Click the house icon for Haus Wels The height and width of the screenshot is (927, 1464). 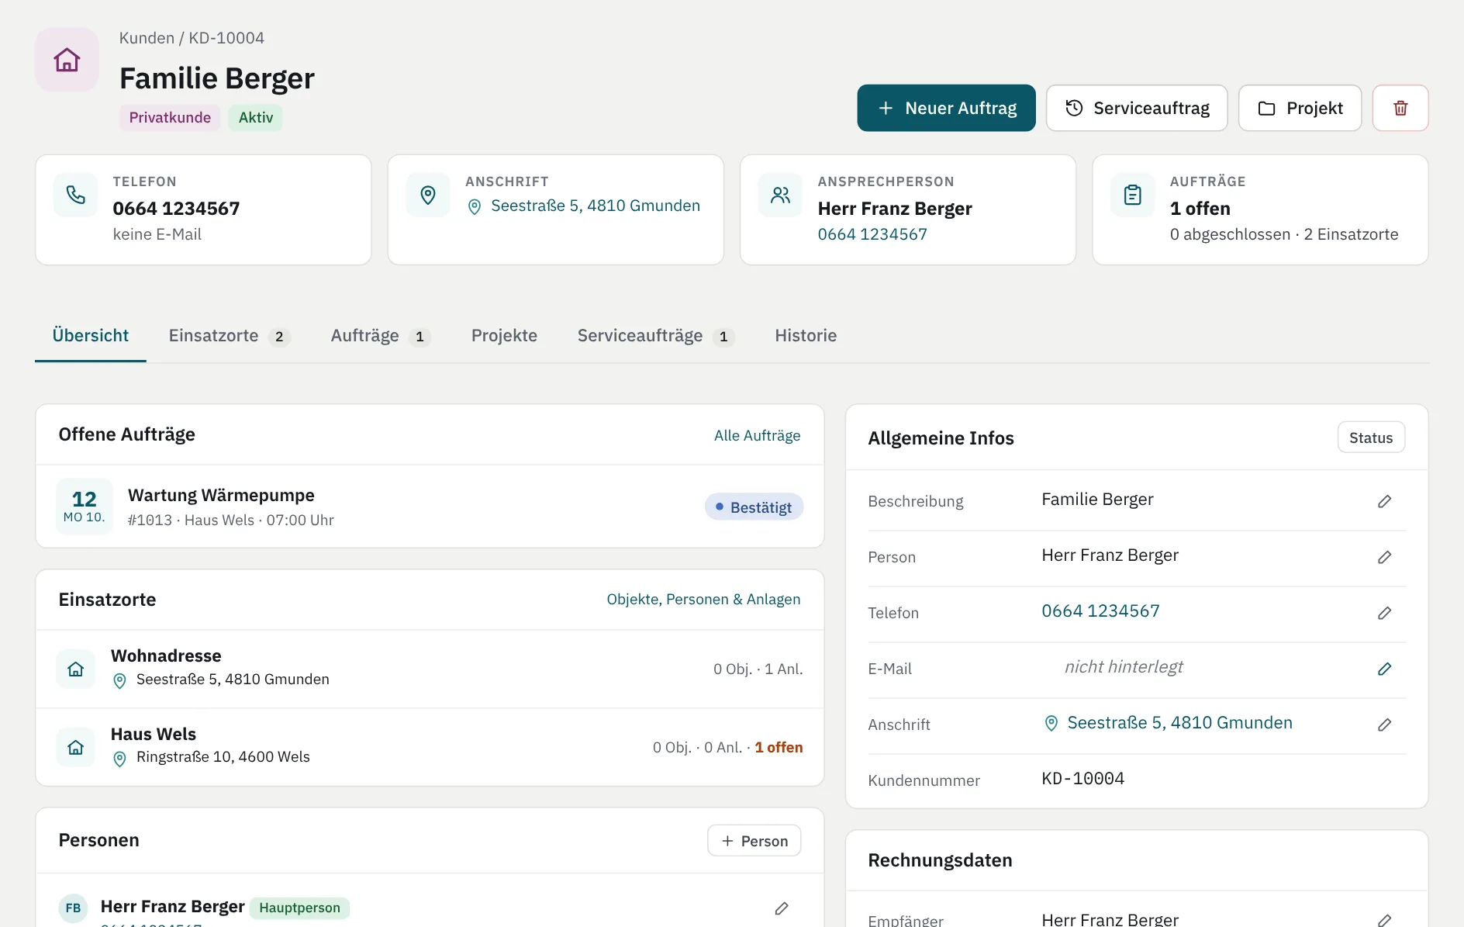coord(76,747)
